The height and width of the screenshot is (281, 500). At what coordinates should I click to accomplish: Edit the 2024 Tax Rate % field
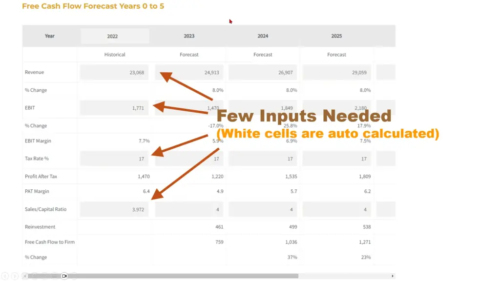tap(263, 159)
